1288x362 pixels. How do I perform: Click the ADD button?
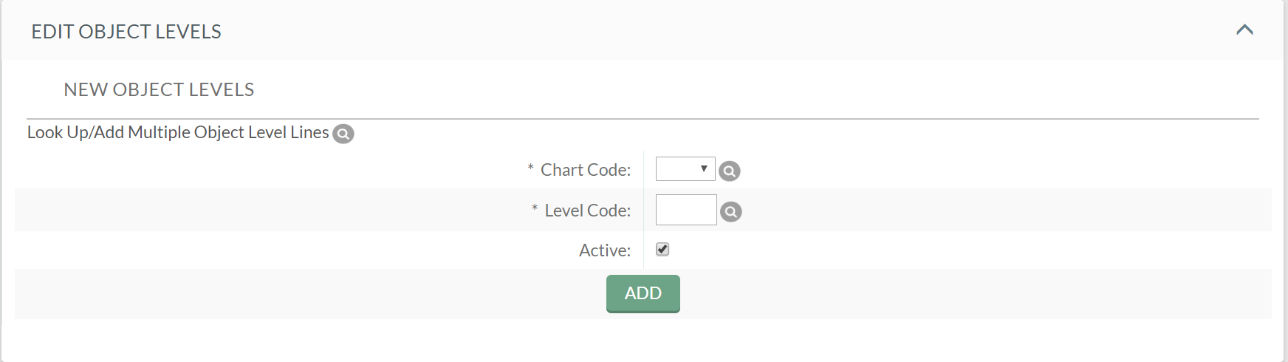click(643, 293)
